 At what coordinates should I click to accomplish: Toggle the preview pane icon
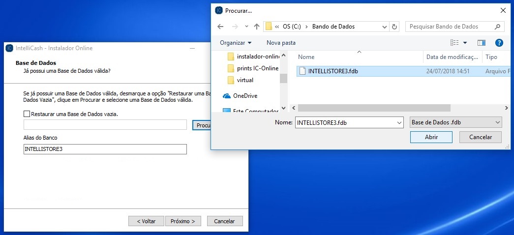(x=481, y=43)
